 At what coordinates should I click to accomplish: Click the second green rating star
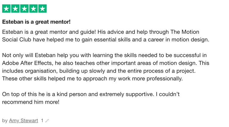[15, 9]
